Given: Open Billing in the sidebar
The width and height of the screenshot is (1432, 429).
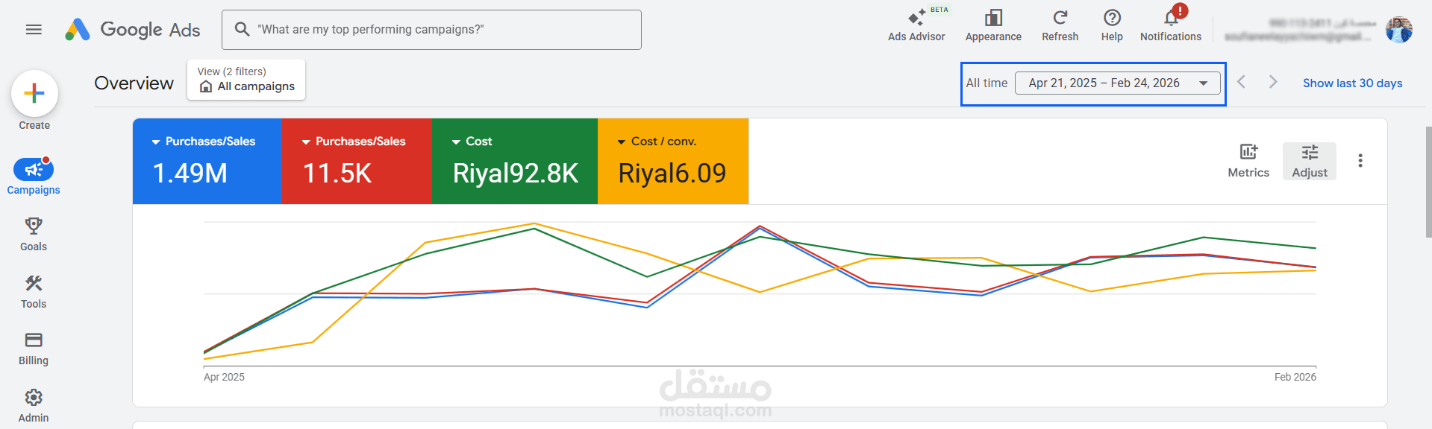Looking at the screenshot, I should 34,348.
